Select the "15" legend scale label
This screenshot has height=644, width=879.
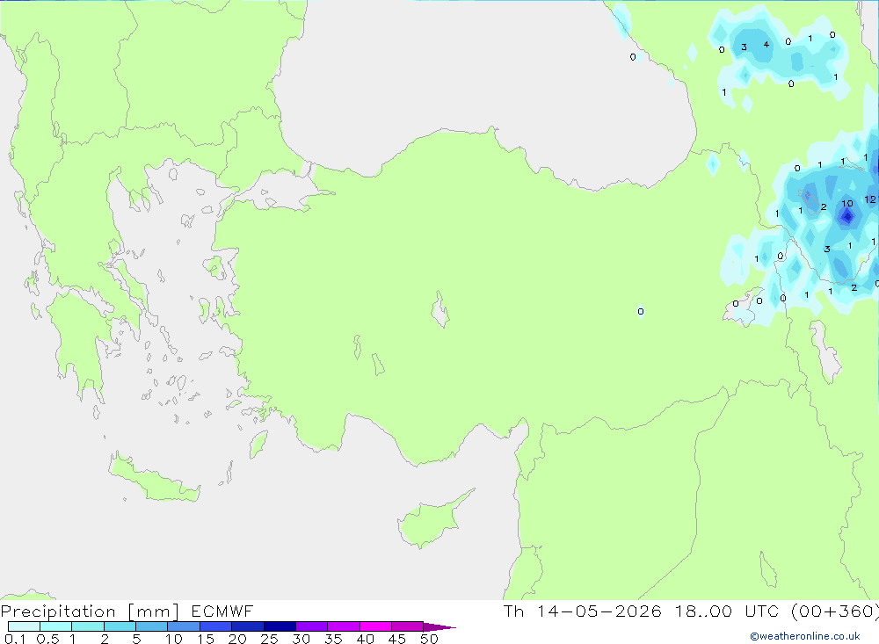coord(205,639)
